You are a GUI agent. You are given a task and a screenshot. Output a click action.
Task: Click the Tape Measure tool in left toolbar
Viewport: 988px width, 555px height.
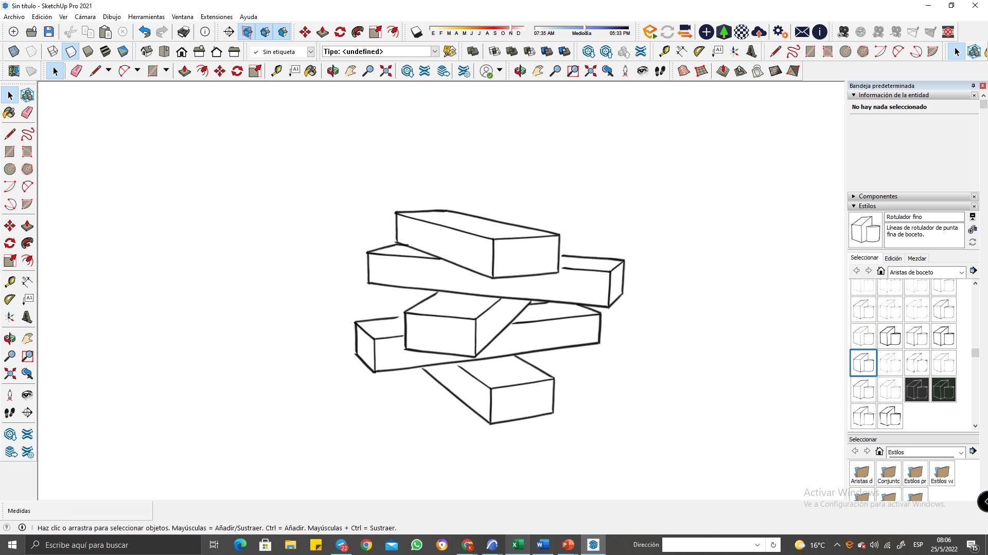(9, 282)
